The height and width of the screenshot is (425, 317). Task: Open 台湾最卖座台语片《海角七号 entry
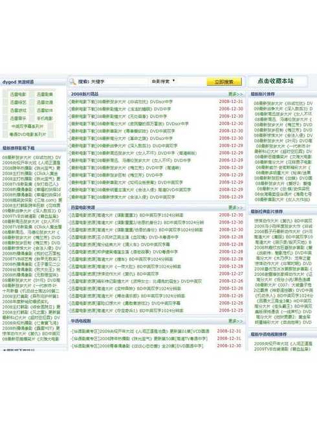coord(283,194)
